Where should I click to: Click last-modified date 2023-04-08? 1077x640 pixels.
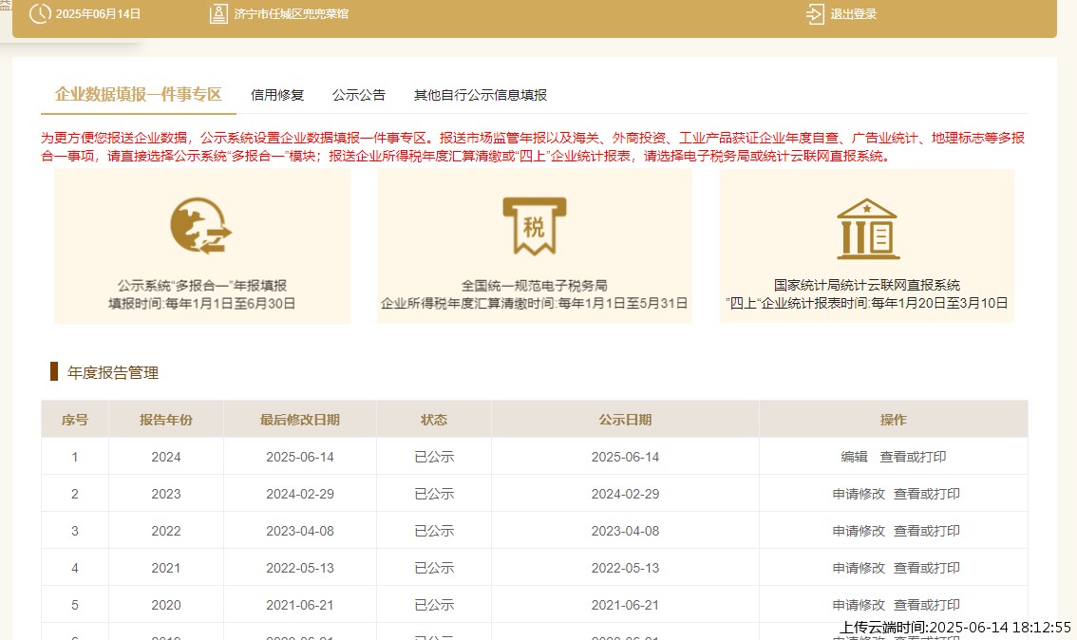tap(300, 531)
